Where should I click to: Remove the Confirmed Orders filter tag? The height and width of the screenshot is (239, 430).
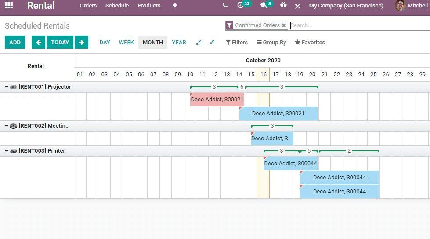(x=284, y=25)
